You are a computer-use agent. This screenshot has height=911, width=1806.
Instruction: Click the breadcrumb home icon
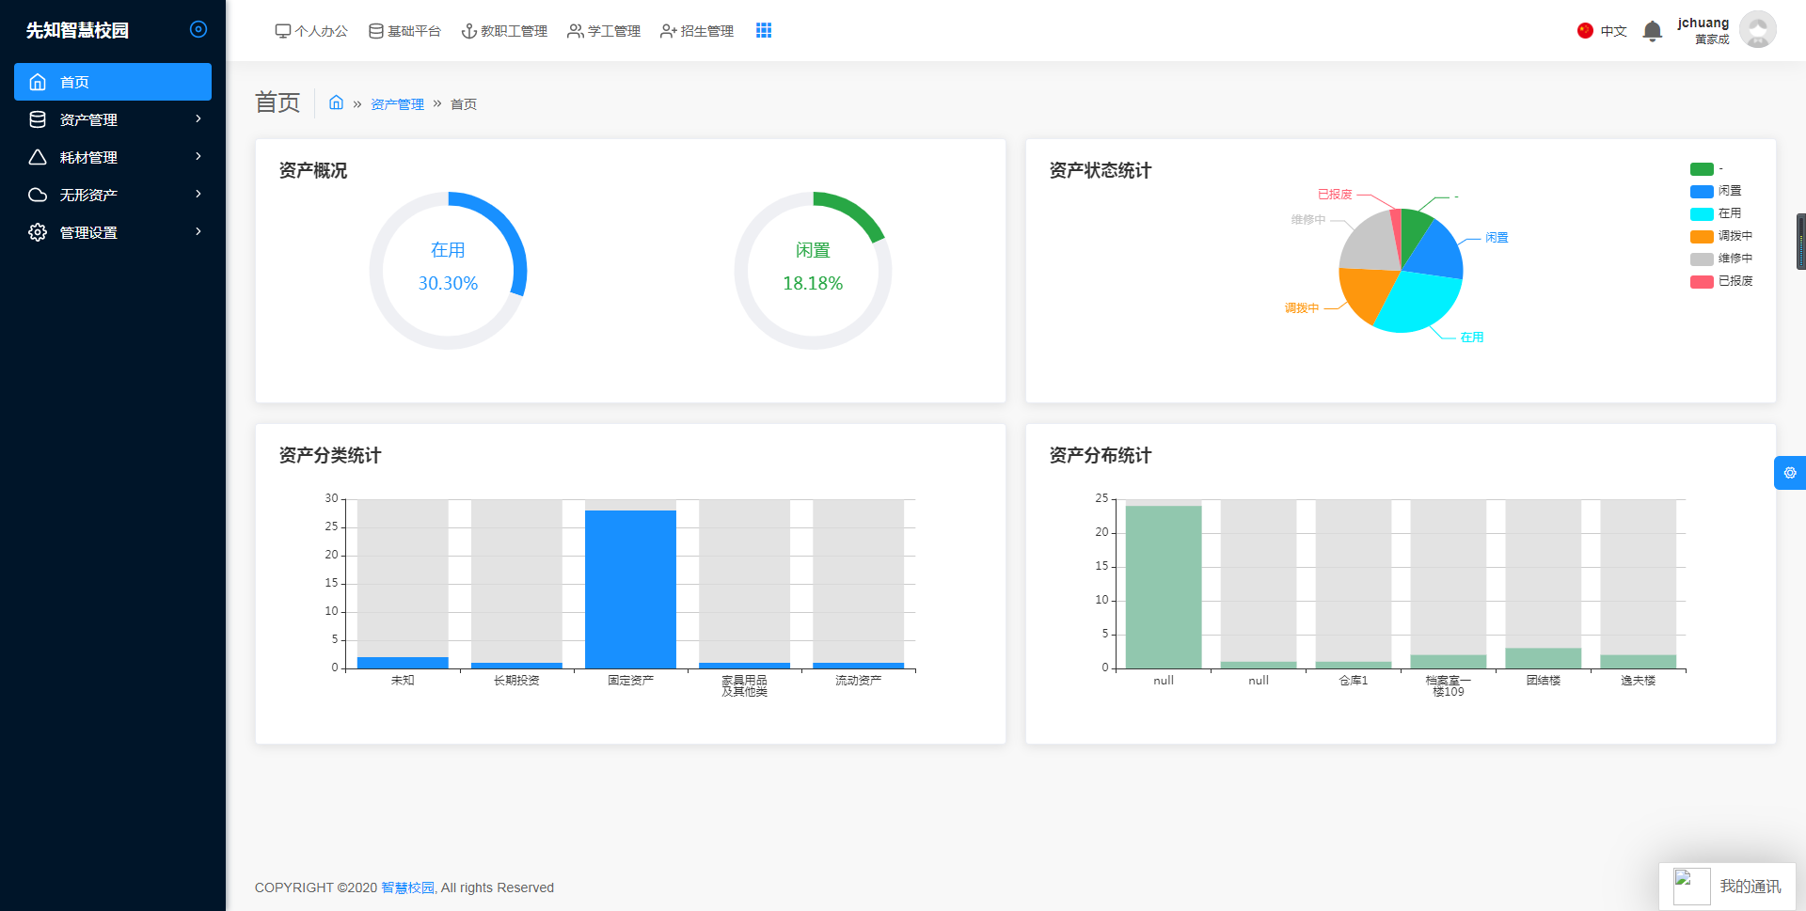coord(336,102)
